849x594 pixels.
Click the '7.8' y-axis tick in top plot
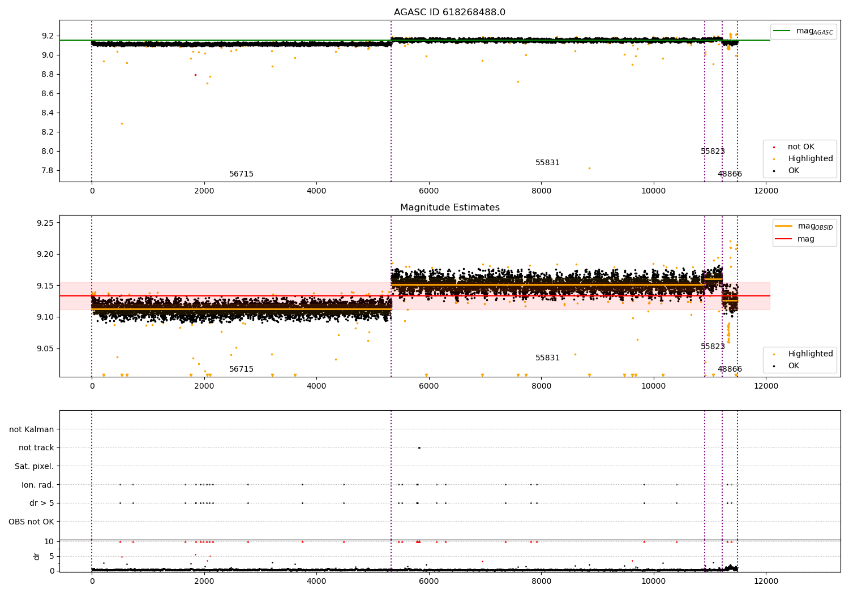coord(48,170)
